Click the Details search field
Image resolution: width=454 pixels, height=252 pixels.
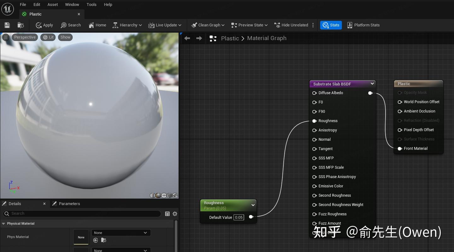[x=82, y=214]
